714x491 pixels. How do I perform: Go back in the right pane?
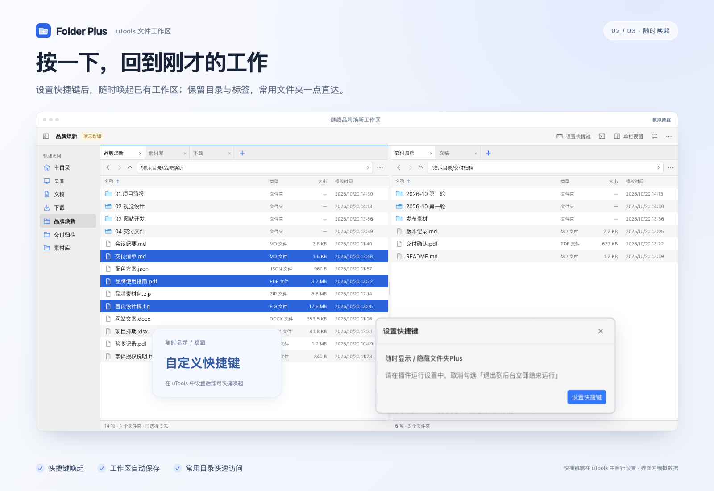click(x=399, y=168)
